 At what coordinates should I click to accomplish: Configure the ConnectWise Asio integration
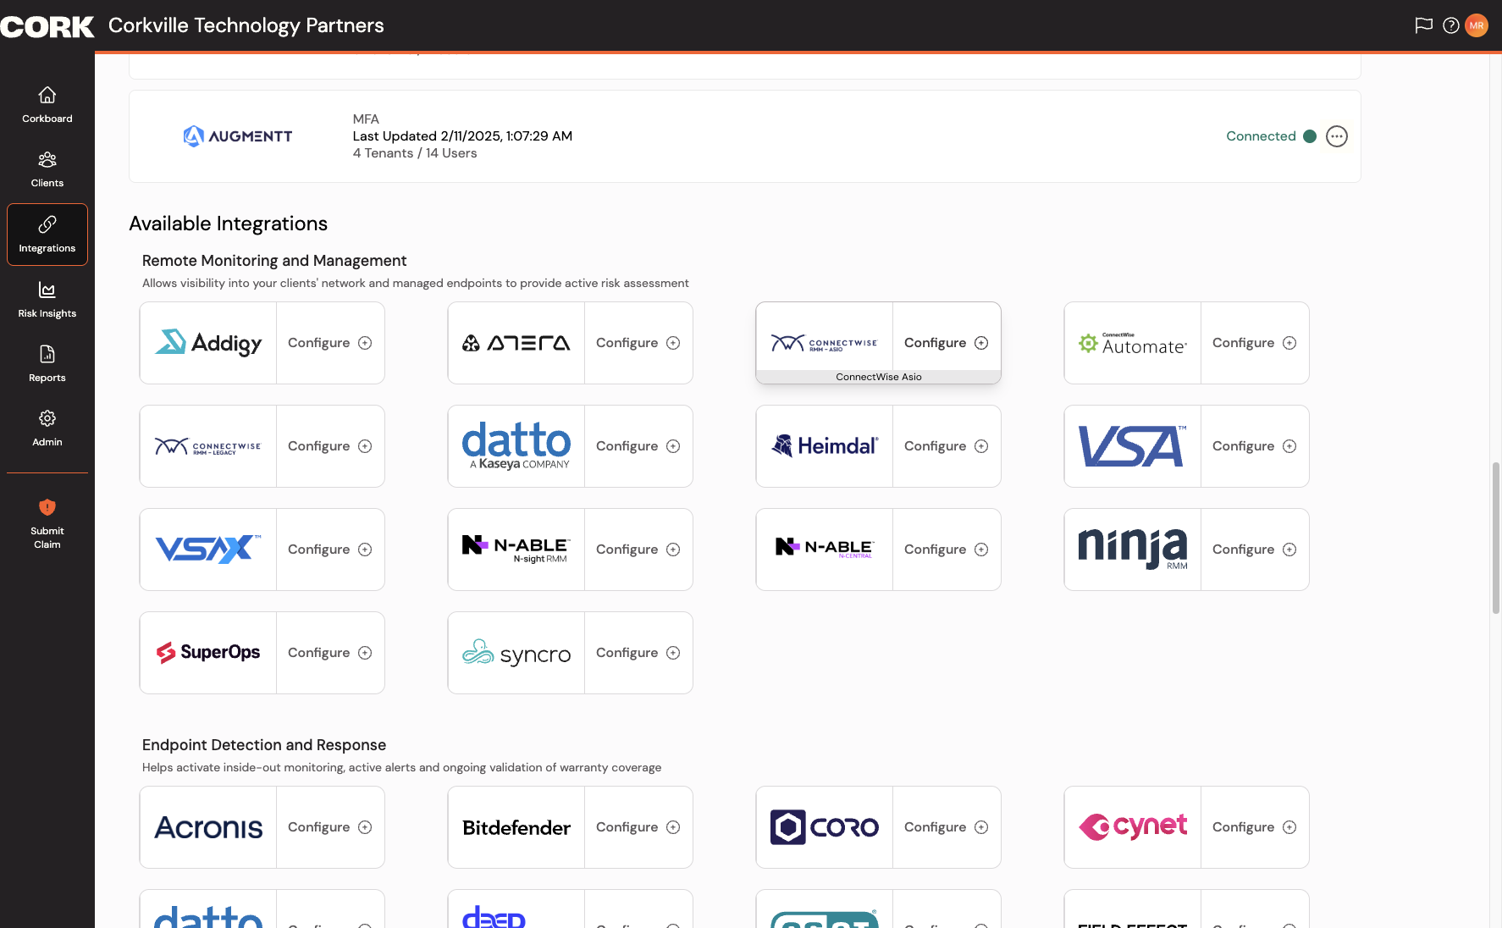pos(947,343)
